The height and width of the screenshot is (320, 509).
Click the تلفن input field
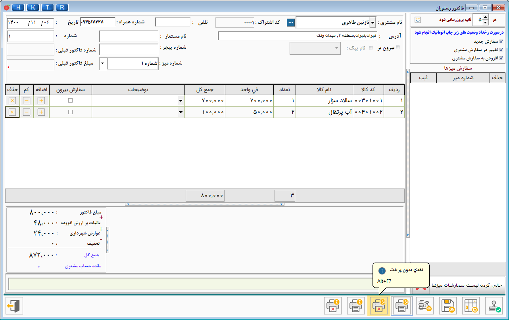pyautogui.click(x=173, y=22)
